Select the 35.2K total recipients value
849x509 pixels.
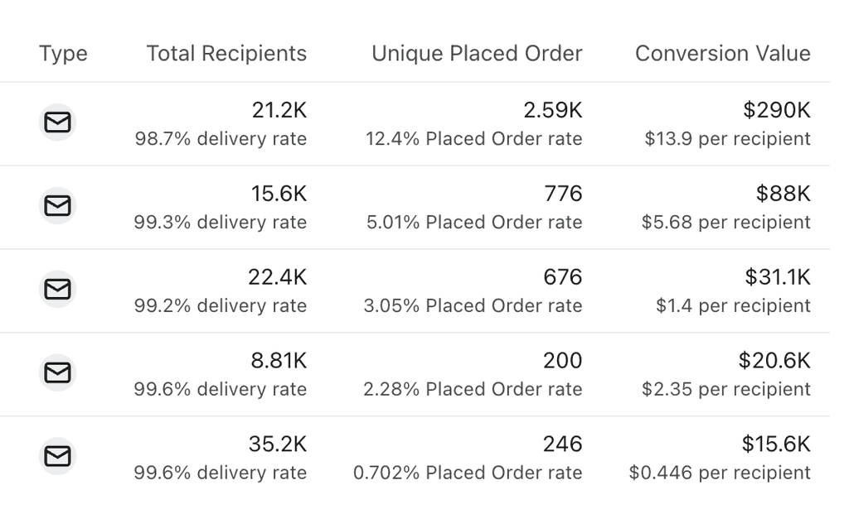277,444
